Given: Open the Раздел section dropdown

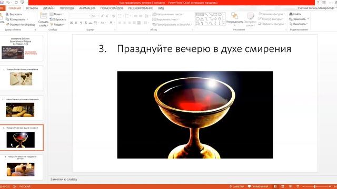Looking at the screenshot, I should [57, 25].
